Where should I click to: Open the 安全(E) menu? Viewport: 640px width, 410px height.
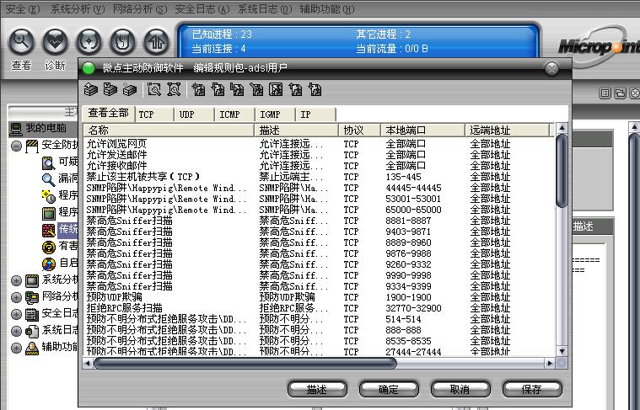(23, 9)
